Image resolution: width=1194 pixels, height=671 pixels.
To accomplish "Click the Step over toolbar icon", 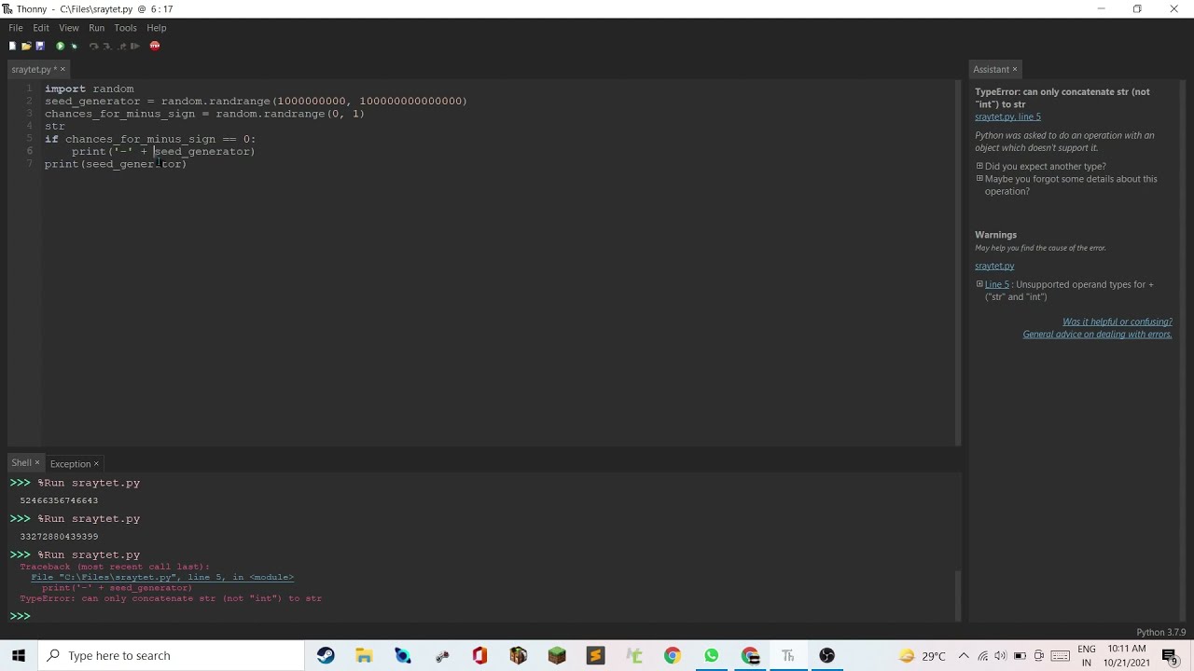I will pos(93,46).
